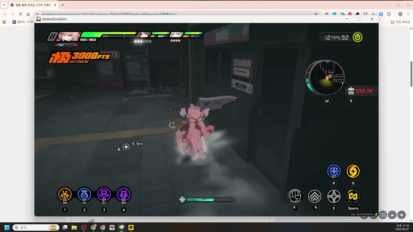The height and width of the screenshot is (232, 413).
Task: Switch to the second team member portrait
Action: (144, 35)
